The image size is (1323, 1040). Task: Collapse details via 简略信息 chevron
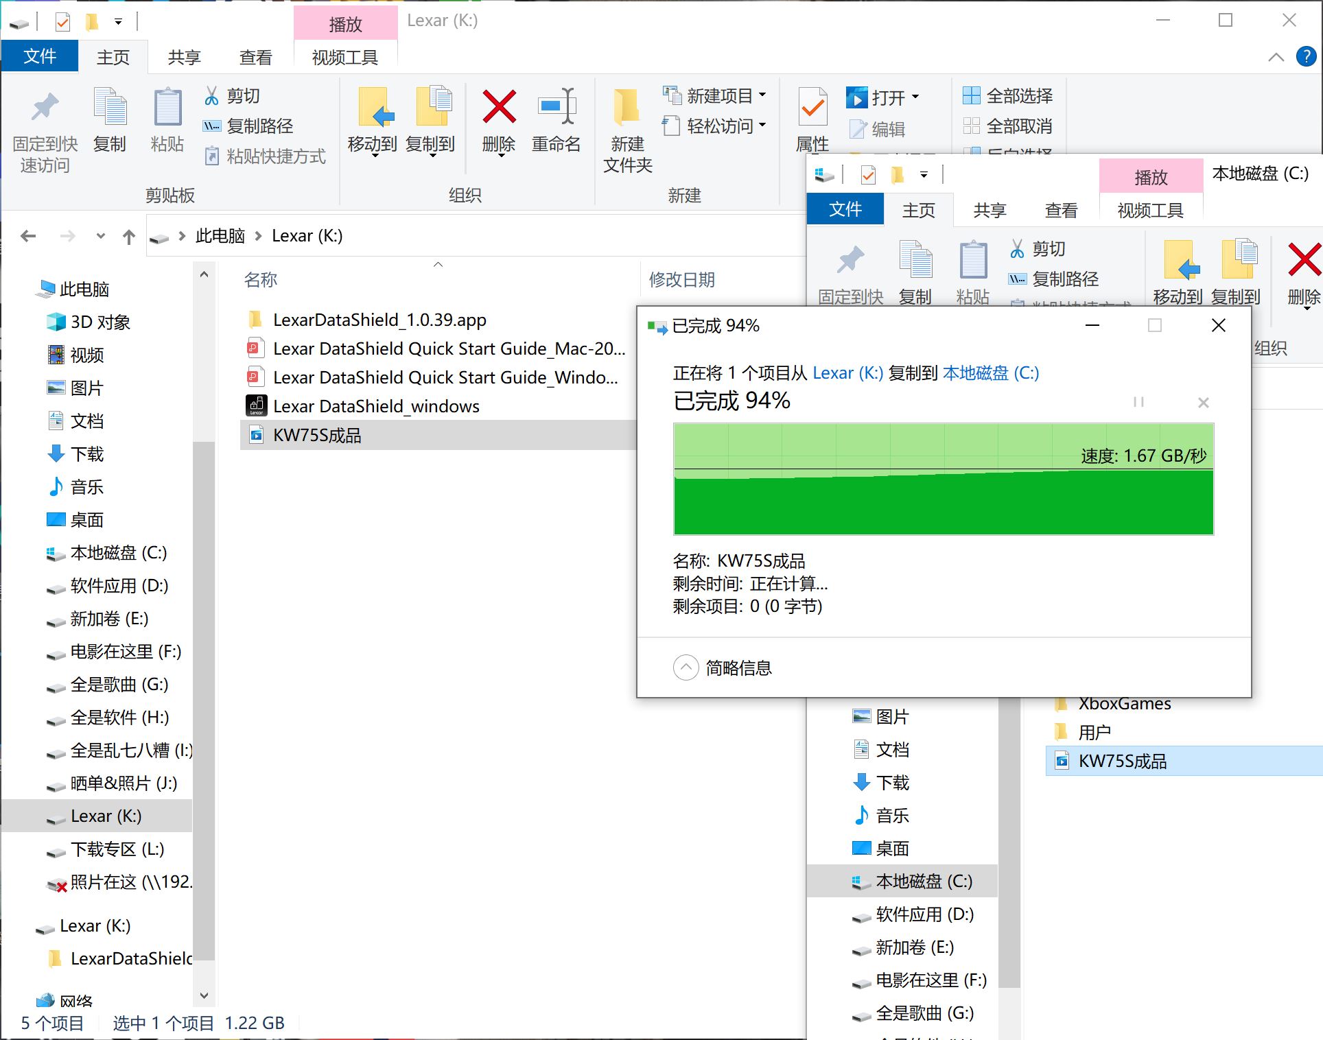tap(686, 667)
